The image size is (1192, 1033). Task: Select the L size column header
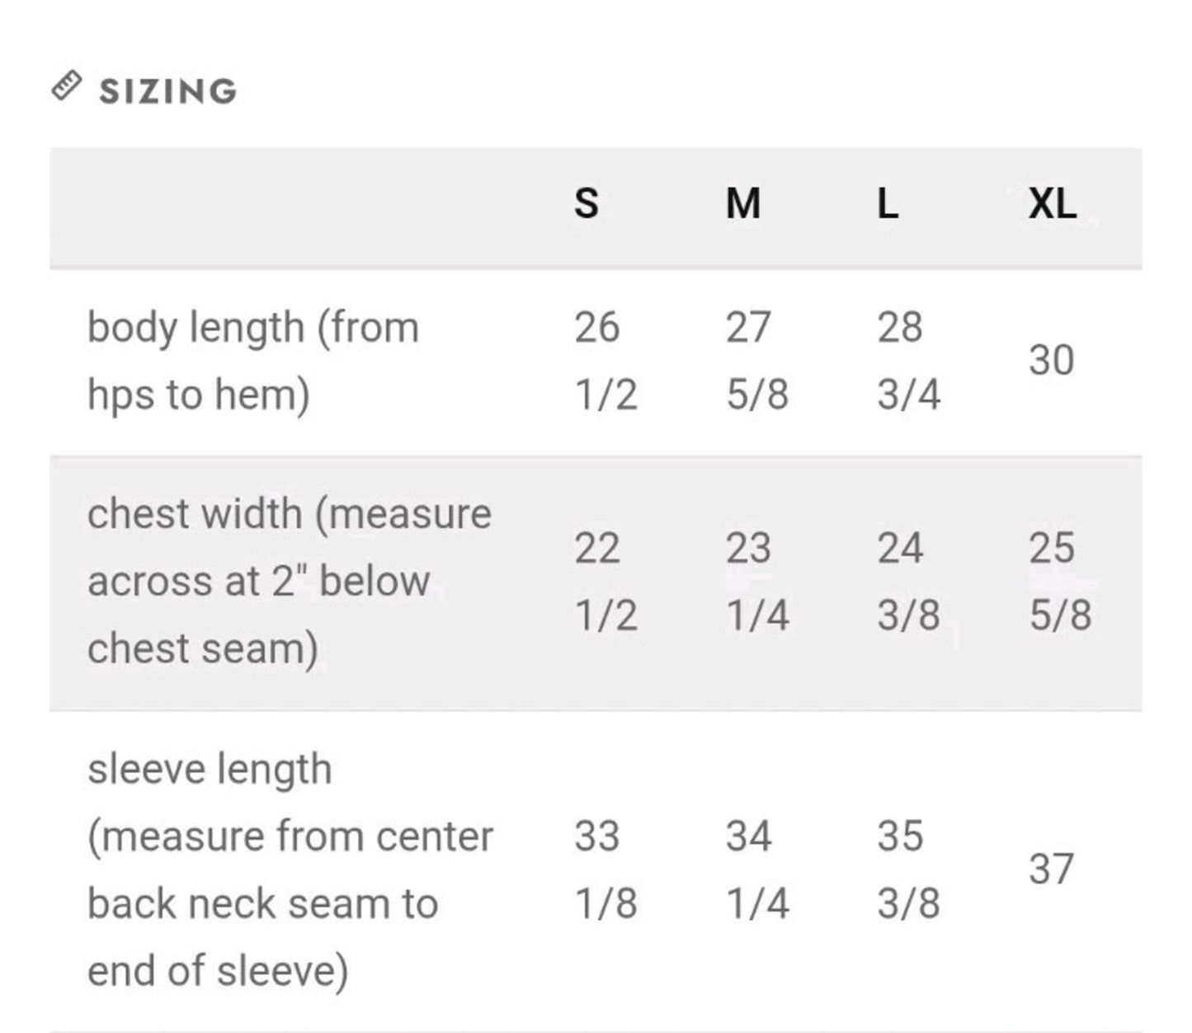(x=888, y=203)
